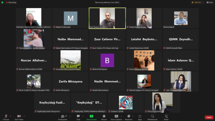Expand the Show Captions options arrow
Image resolution: width=215 pixels, height=121 pixels.
121,116
